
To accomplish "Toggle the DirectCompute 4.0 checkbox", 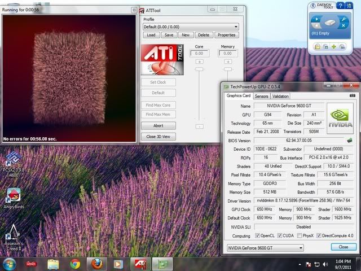I will [319, 235].
